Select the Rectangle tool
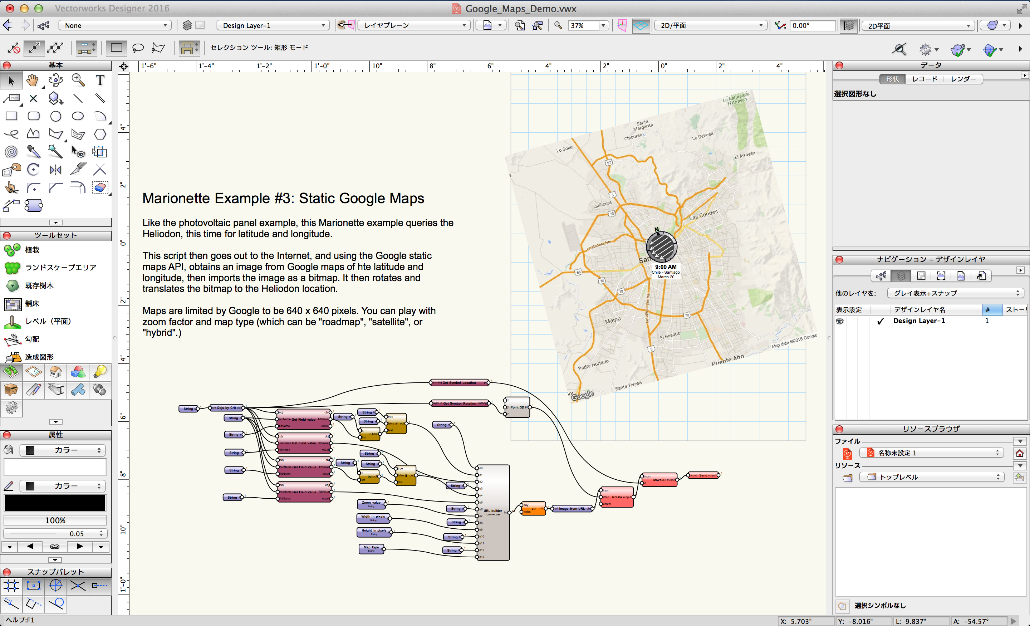This screenshot has width=1030, height=626. coord(11,116)
